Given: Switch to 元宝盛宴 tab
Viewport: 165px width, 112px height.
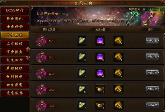Looking at the screenshot, I should click(15, 93).
